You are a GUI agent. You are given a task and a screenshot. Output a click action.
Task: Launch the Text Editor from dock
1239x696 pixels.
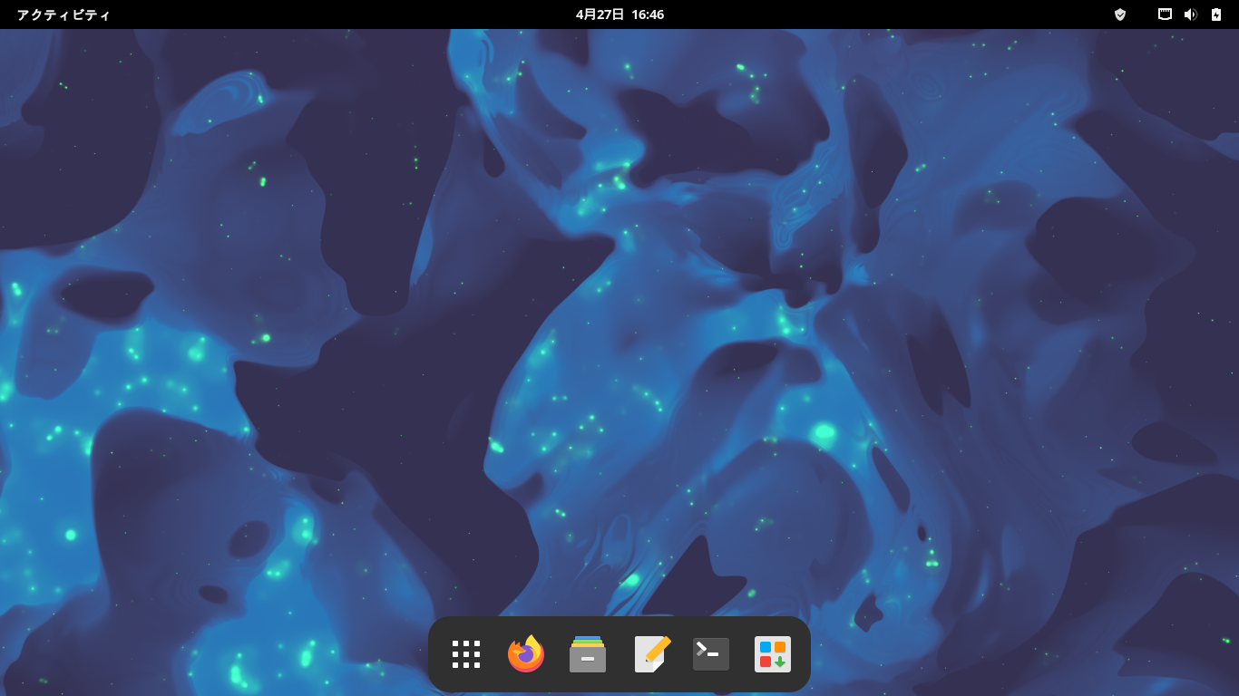(651, 654)
